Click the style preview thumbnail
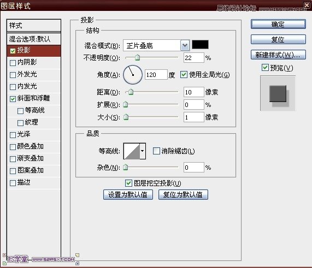This screenshot has width=312, height=268. [x=278, y=93]
